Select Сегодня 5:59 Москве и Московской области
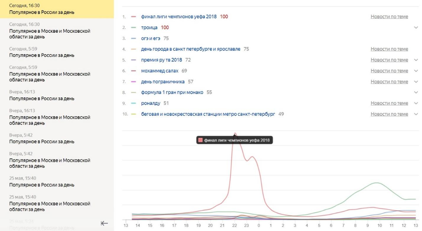Viewport: 422px width, 231px height. 57,74
